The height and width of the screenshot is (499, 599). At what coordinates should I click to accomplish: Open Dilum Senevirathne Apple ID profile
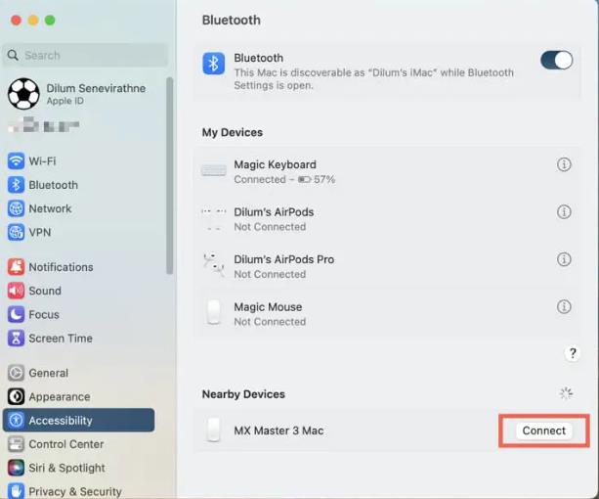pos(77,94)
